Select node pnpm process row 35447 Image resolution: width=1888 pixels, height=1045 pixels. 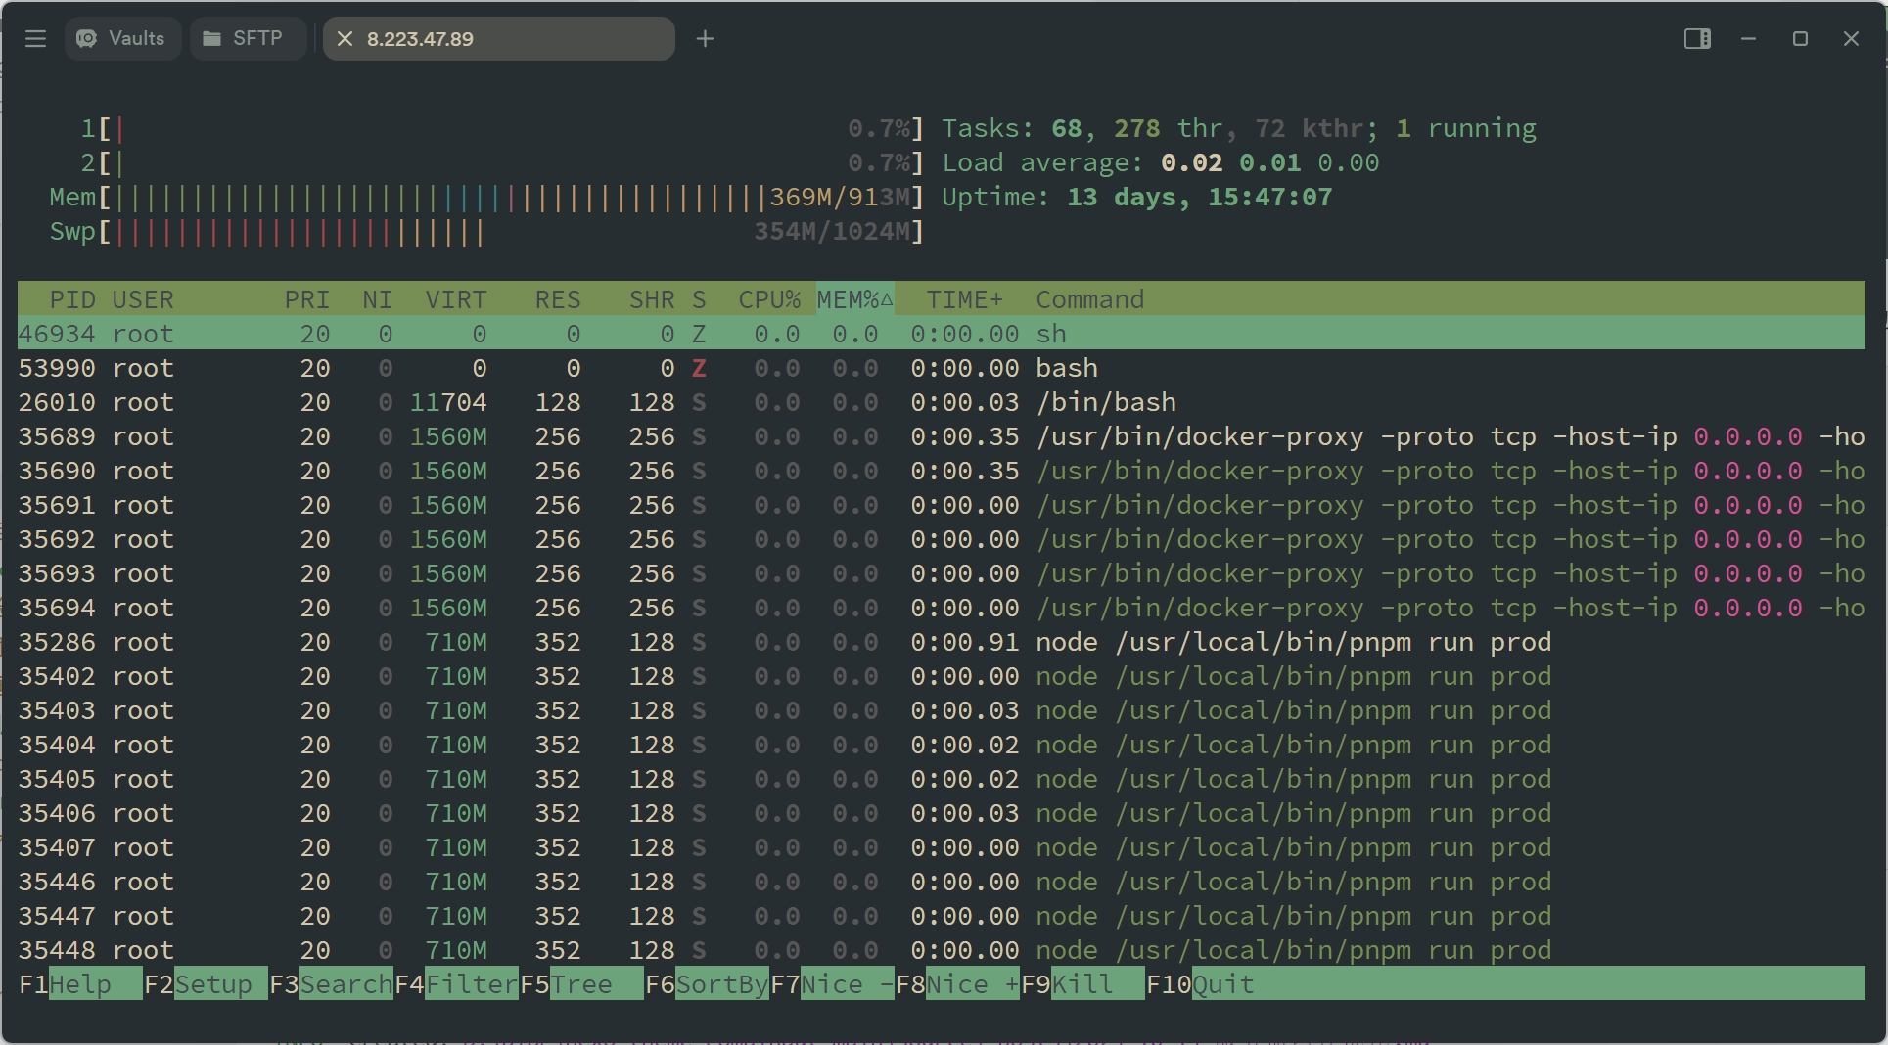(942, 916)
